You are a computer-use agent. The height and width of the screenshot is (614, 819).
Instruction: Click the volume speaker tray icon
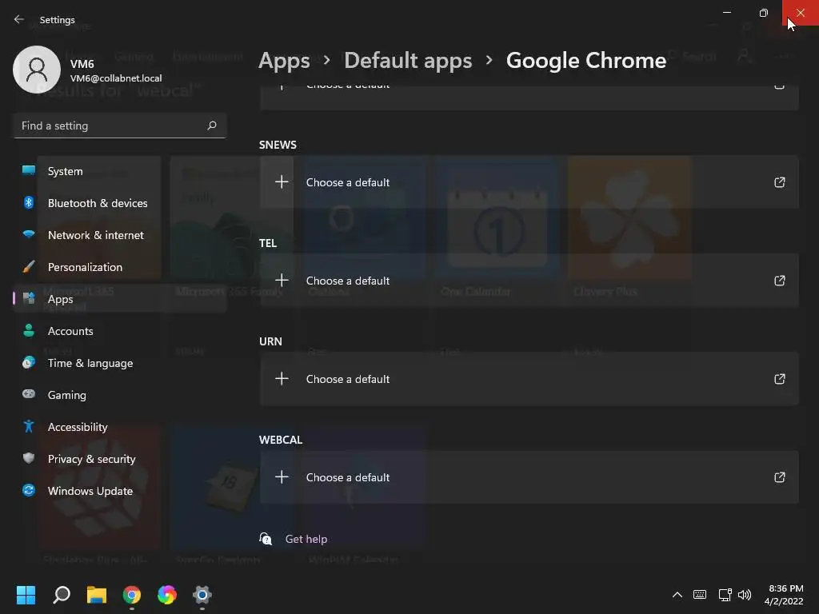click(x=745, y=595)
